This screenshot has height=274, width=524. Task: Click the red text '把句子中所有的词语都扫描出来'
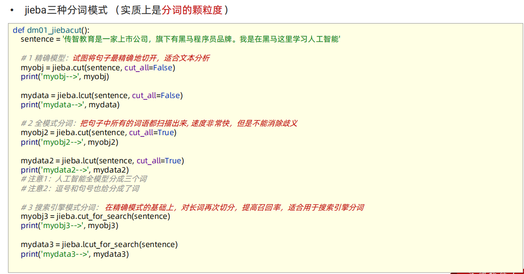tap(134, 123)
